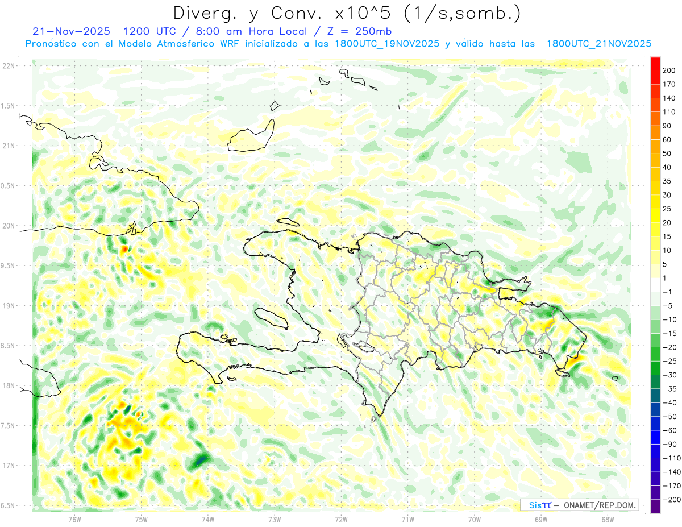Select the '71W' longitude label
This screenshot has width=682, height=527.
(407, 519)
